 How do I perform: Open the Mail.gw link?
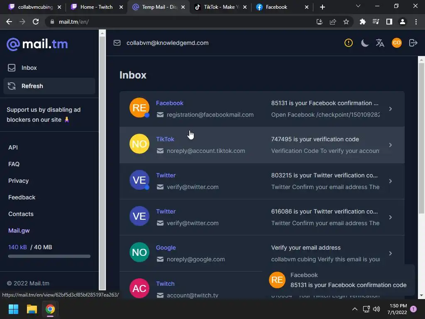point(19,231)
